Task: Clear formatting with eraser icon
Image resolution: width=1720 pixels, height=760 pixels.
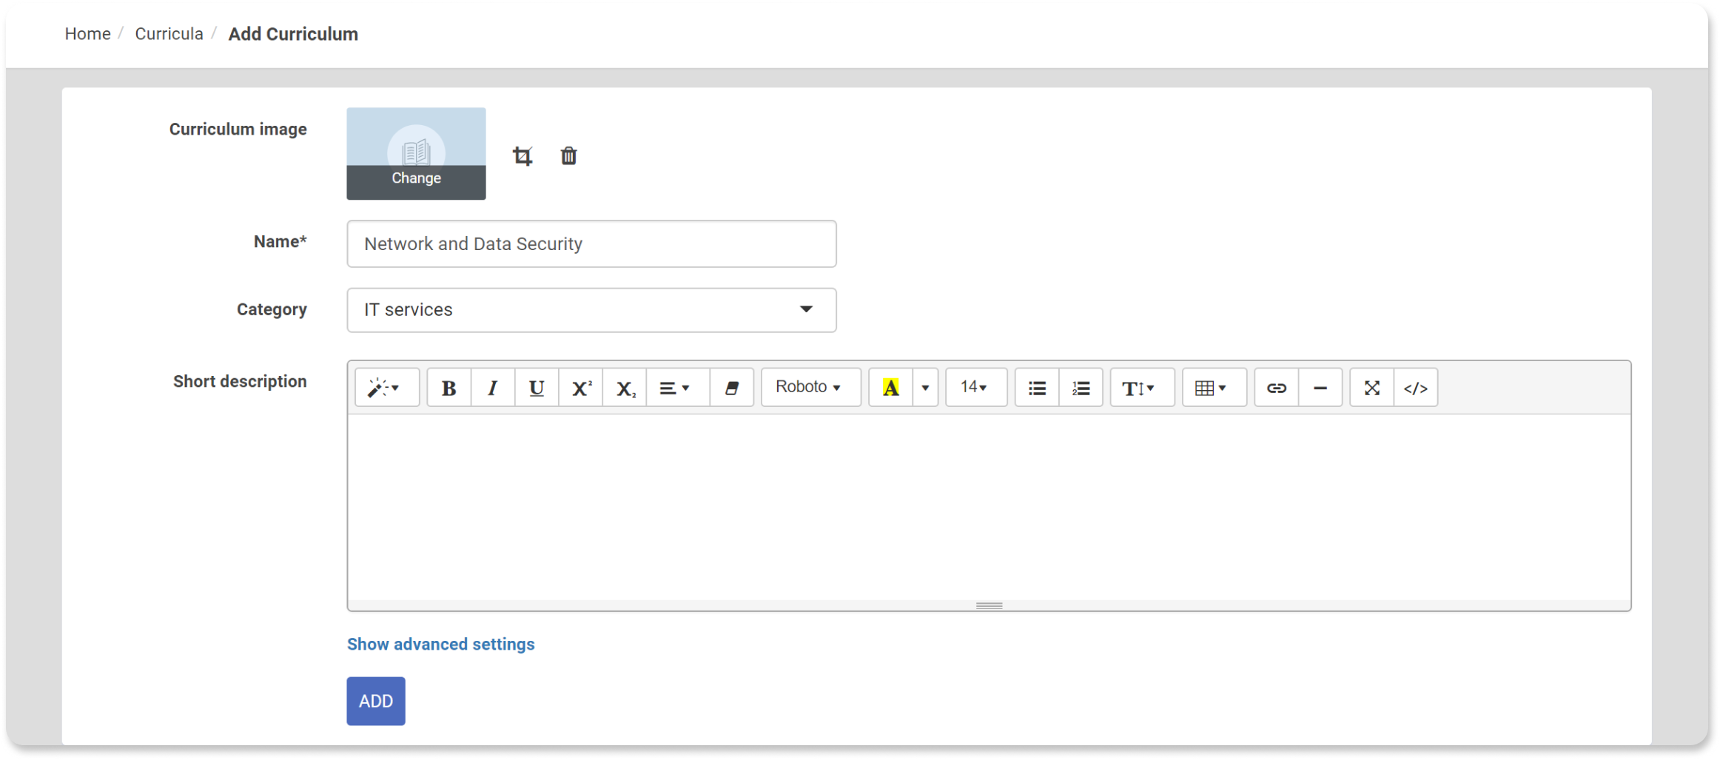Action: pyautogui.click(x=731, y=388)
